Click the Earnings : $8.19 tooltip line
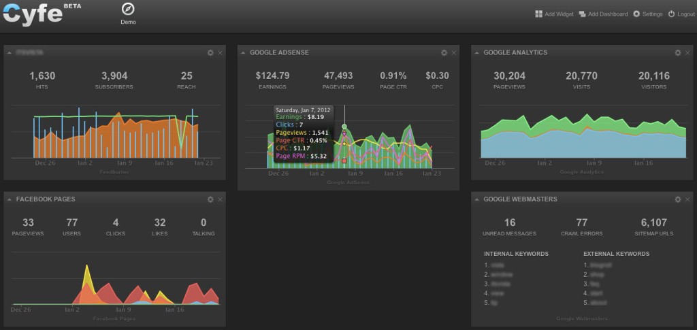The width and height of the screenshot is (697, 330). (299, 117)
